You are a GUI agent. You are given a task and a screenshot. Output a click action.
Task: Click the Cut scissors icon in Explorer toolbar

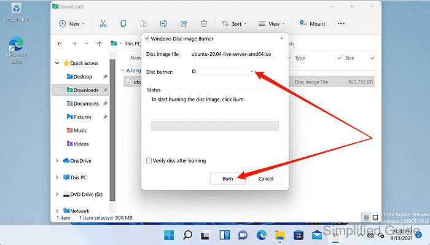pyautogui.click(x=103, y=24)
